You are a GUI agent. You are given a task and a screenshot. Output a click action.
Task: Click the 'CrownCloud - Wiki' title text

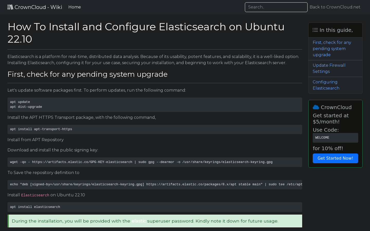[x=38, y=7]
